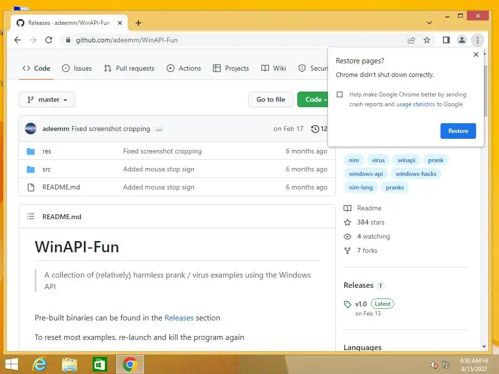Open the Wiki tab

(273, 68)
